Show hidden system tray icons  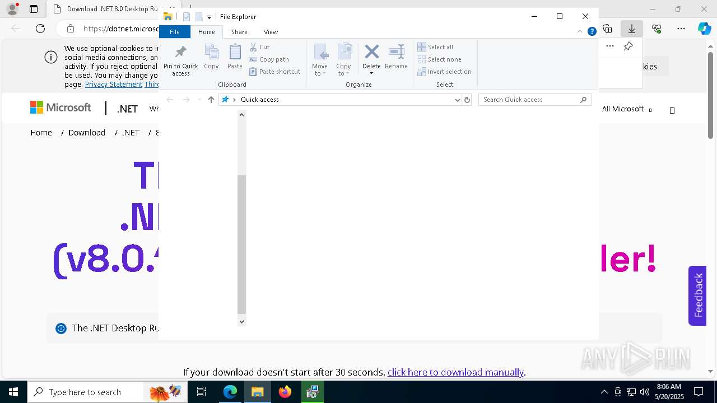pos(604,392)
